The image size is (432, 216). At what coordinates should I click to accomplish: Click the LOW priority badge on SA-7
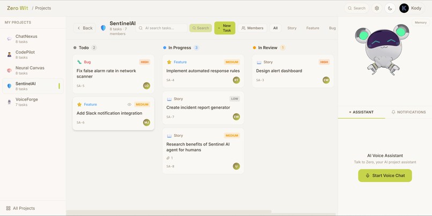click(x=234, y=99)
